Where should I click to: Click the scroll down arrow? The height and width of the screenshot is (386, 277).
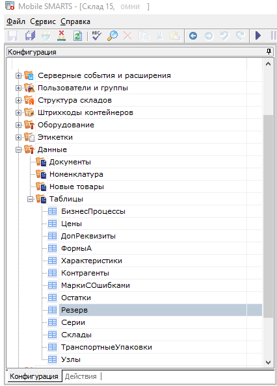point(268,363)
